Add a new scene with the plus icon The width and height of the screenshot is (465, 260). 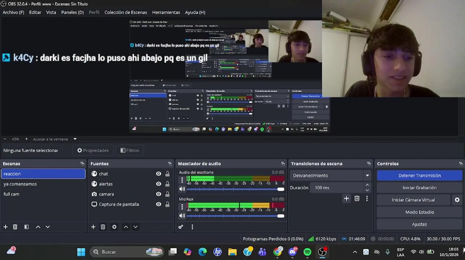click(x=5, y=227)
